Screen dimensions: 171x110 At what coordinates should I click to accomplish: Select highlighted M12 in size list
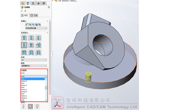pos(33,79)
